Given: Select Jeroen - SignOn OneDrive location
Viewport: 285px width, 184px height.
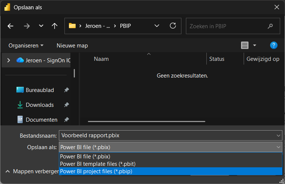Looking at the screenshot, I should click(43, 60).
